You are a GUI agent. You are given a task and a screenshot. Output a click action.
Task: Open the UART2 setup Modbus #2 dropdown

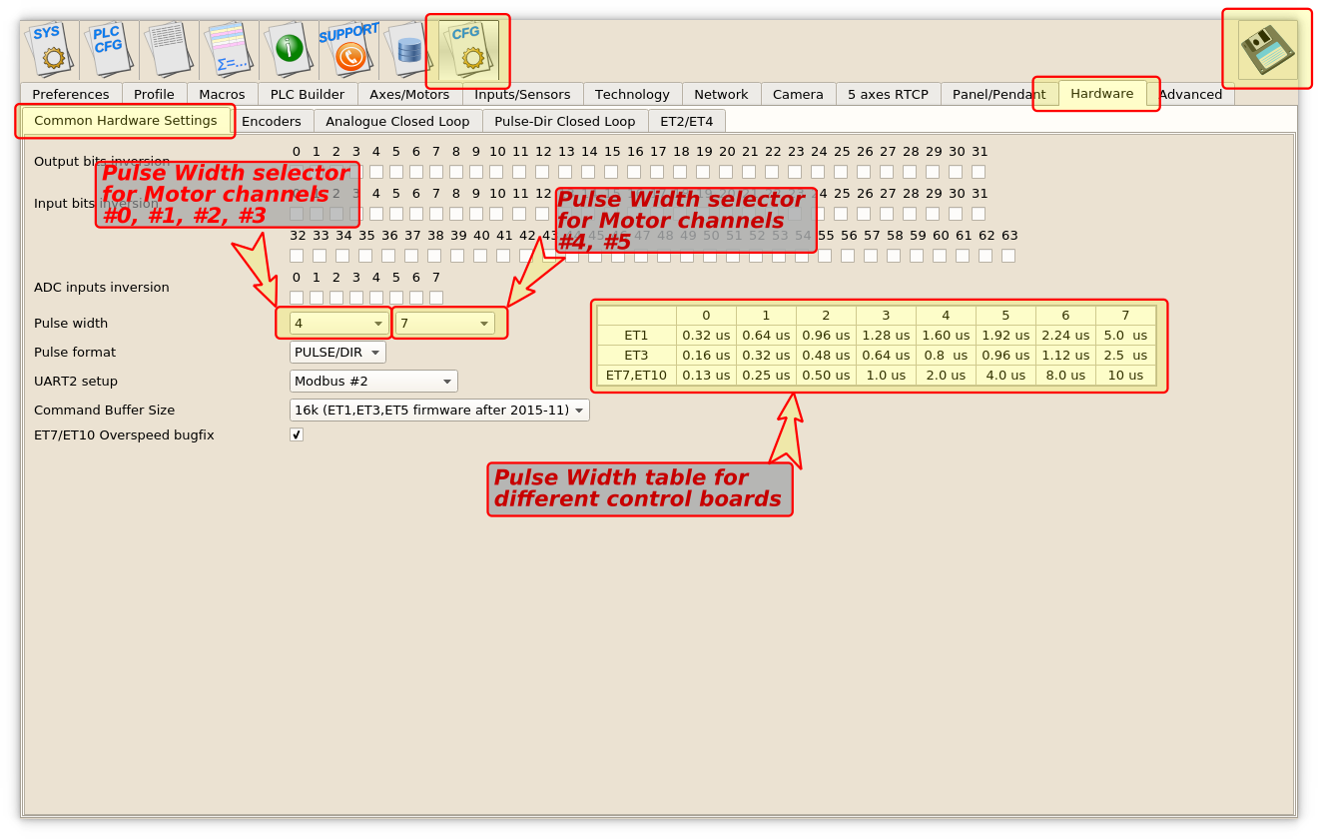373,381
